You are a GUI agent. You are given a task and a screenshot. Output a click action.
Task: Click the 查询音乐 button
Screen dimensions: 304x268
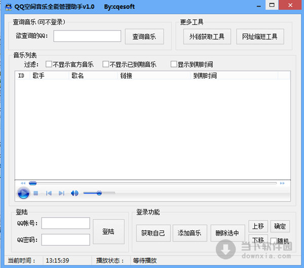pyautogui.click(x=144, y=37)
